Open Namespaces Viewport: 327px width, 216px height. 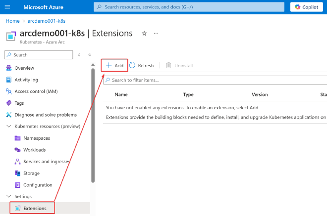coord(37,138)
